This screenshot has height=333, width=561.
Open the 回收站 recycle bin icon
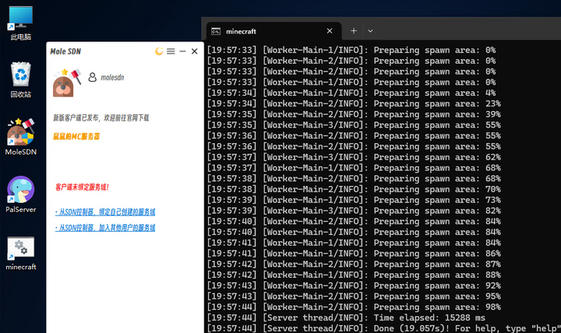[x=21, y=79]
